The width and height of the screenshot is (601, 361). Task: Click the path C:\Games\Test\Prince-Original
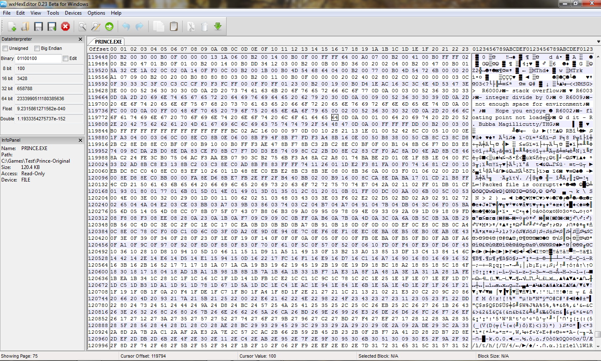pyautogui.click(x=36, y=161)
